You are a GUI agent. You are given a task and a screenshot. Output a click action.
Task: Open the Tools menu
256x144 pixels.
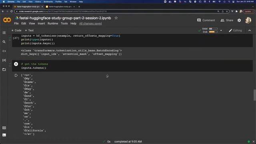[x=64, y=24]
